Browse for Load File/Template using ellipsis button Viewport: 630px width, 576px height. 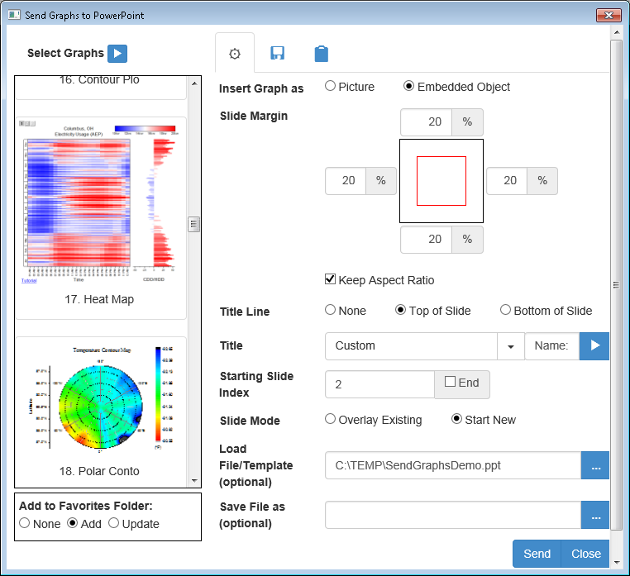coord(595,465)
